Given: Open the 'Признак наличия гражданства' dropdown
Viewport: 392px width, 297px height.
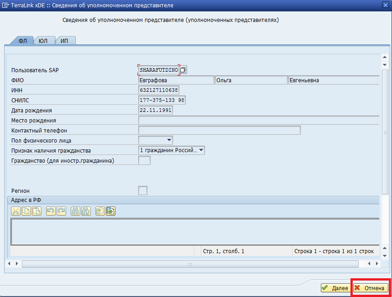Looking at the screenshot, I should tap(201, 150).
